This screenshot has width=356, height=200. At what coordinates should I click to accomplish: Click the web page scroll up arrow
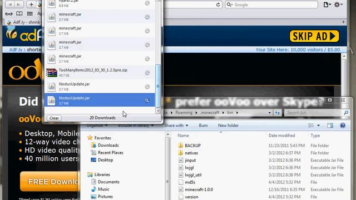pos(344,56)
